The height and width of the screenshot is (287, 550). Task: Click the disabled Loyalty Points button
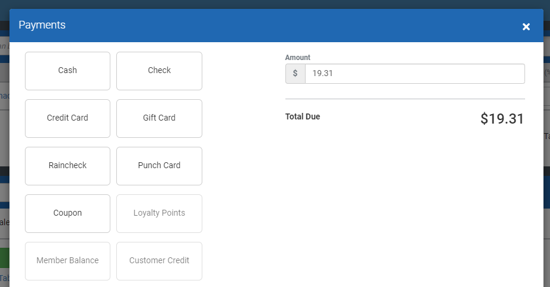click(x=159, y=213)
